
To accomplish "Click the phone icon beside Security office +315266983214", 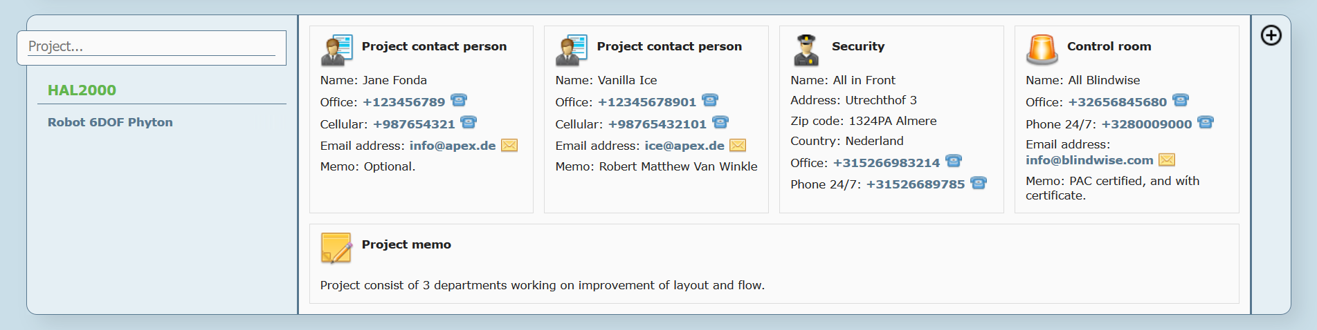I will pos(954,161).
